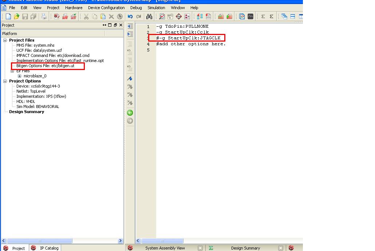Click the Open project folder icon
Screen dimensions: 375x251
click(x=16, y=16)
